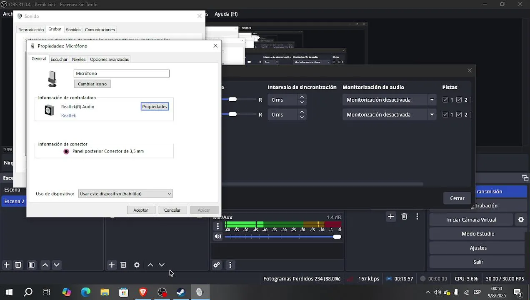Click Iniciar Cámara Virtual
Image resolution: width=530 pixels, height=300 pixels.
tap(471, 220)
